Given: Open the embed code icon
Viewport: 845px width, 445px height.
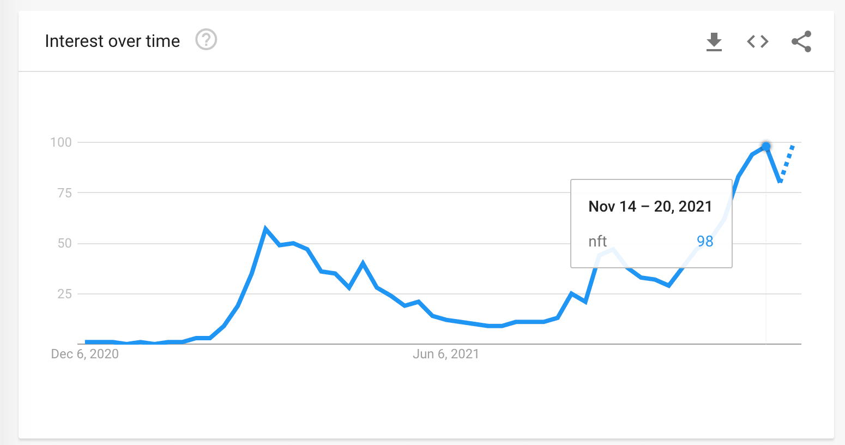Looking at the screenshot, I should (x=757, y=41).
